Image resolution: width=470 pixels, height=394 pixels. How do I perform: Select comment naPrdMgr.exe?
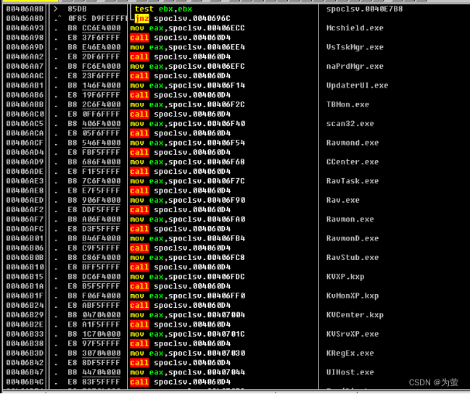point(355,67)
